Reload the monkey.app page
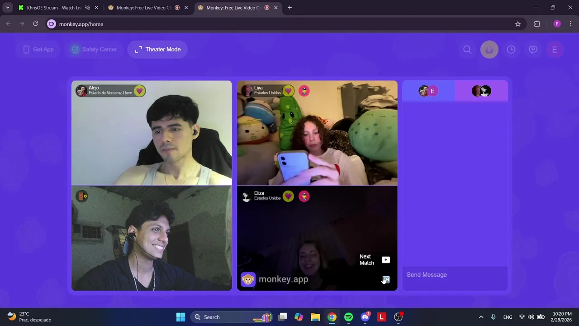Image resolution: width=579 pixels, height=326 pixels. (35, 24)
